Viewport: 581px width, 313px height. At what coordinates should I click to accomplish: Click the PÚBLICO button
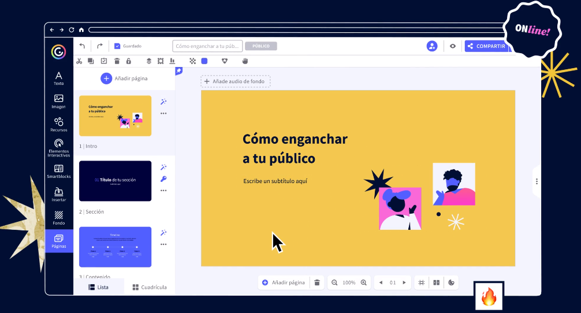coord(261,46)
